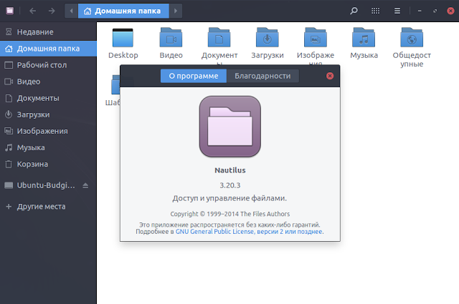This screenshot has height=304, width=459.
Task: Eject the Ubuntu-Budgie volume
Action: coord(85,185)
